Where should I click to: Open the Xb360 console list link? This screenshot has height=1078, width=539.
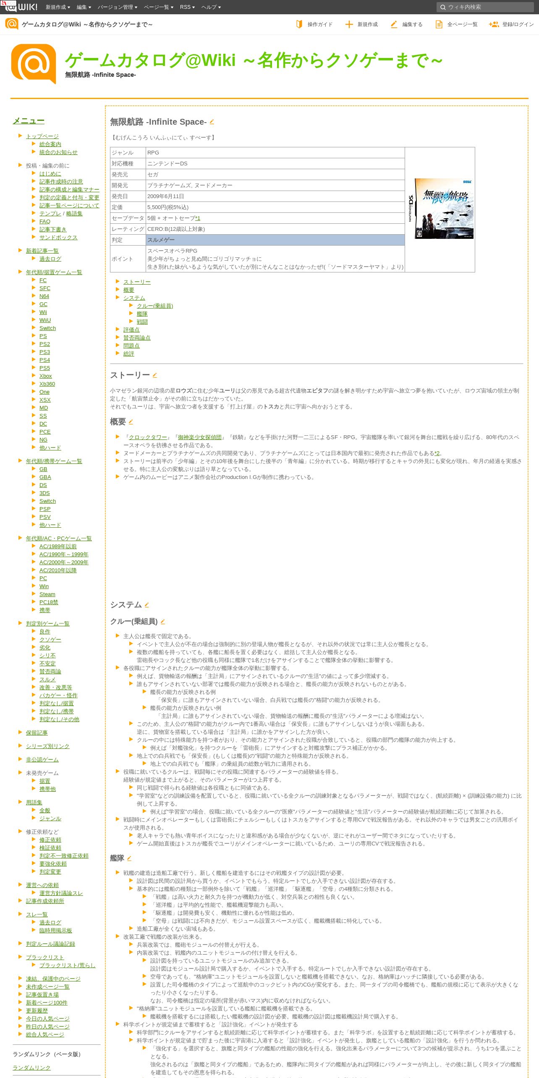47,384
